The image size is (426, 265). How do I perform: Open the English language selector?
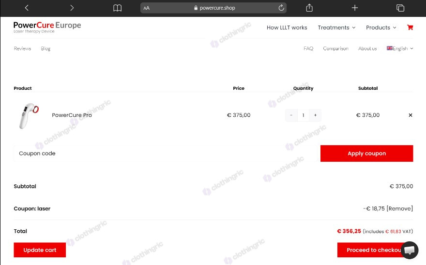pyautogui.click(x=400, y=48)
